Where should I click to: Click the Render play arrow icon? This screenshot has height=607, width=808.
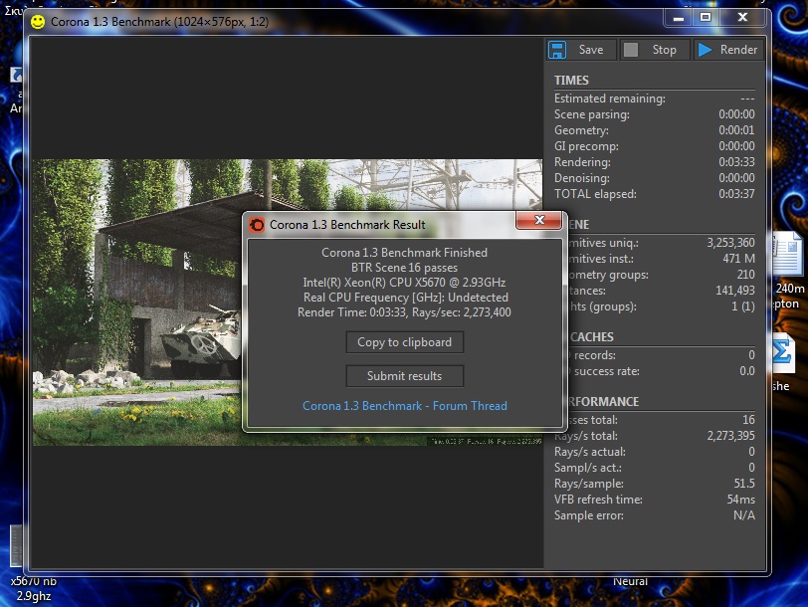click(705, 50)
